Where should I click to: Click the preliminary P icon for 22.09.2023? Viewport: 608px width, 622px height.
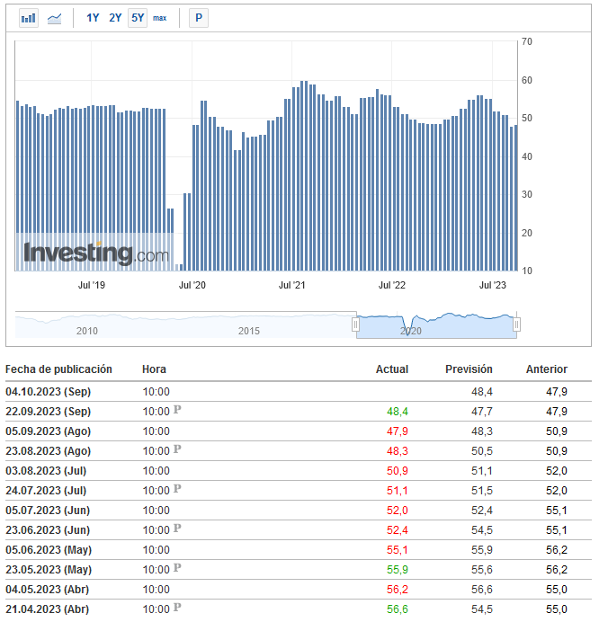coord(177,410)
